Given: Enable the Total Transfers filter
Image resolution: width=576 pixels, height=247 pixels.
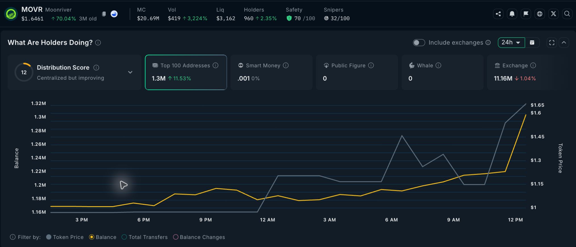Looking at the screenshot, I should 145,237.
